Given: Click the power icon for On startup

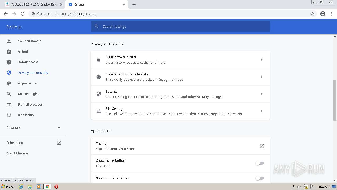Looking at the screenshot, I should [x=9, y=115].
